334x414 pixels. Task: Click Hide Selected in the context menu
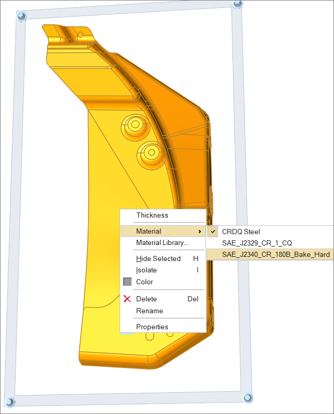(158, 258)
